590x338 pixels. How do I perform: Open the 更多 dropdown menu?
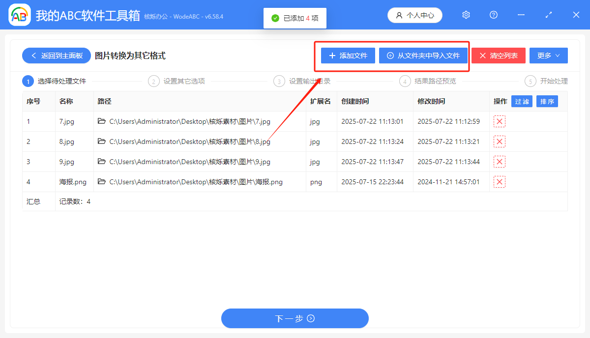click(x=548, y=55)
